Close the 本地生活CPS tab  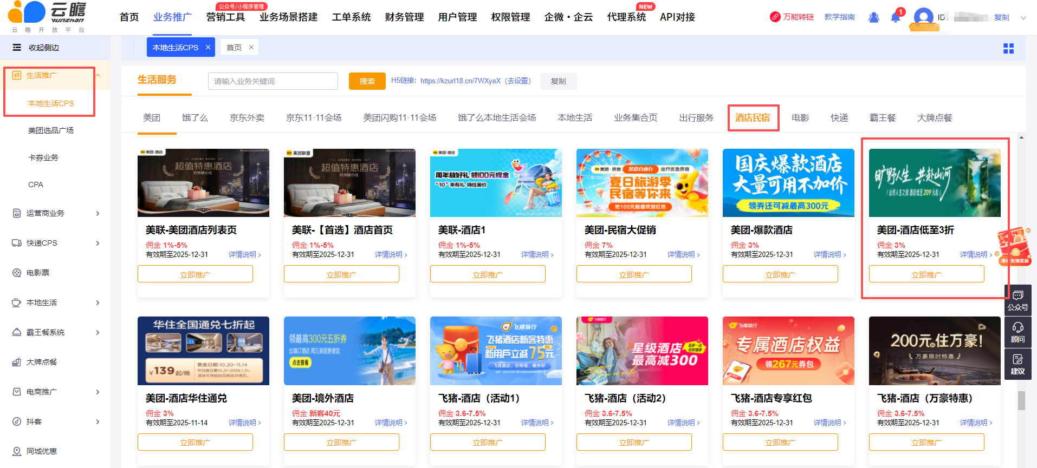[208, 48]
